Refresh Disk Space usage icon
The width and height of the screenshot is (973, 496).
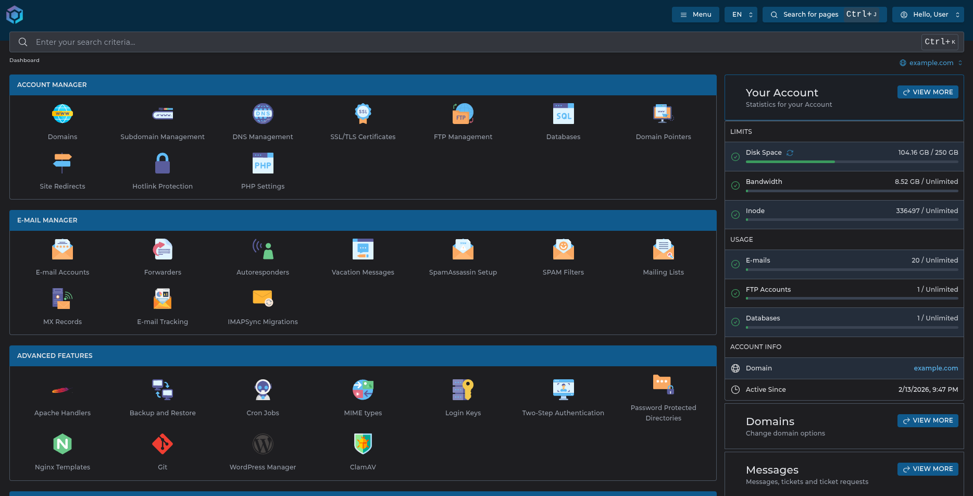click(790, 153)
